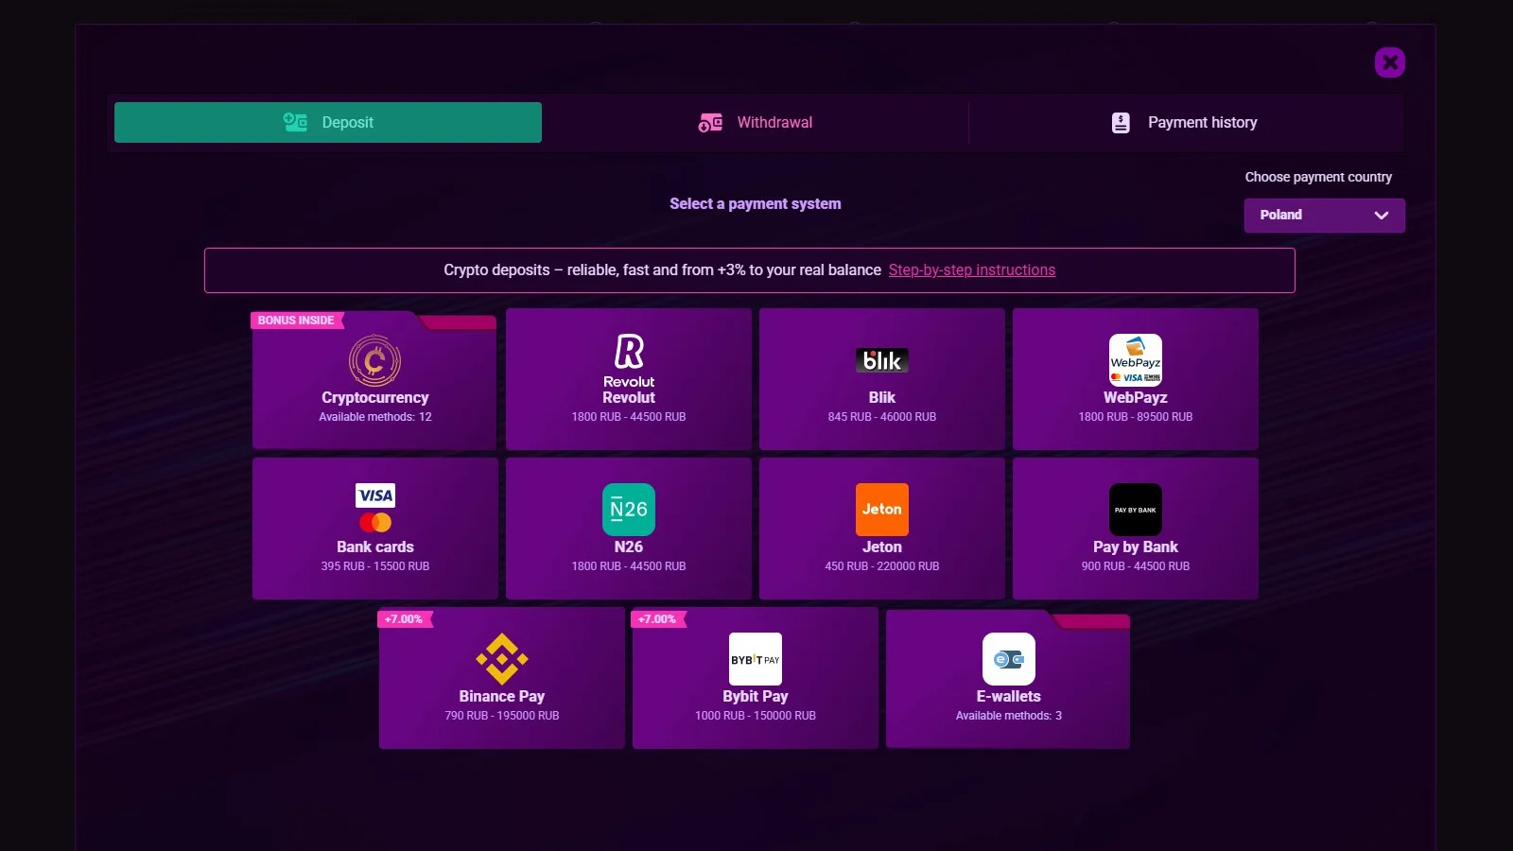Open the Payment history tab
Screen dimensions: 1513x851
[x=1186, y=122]
